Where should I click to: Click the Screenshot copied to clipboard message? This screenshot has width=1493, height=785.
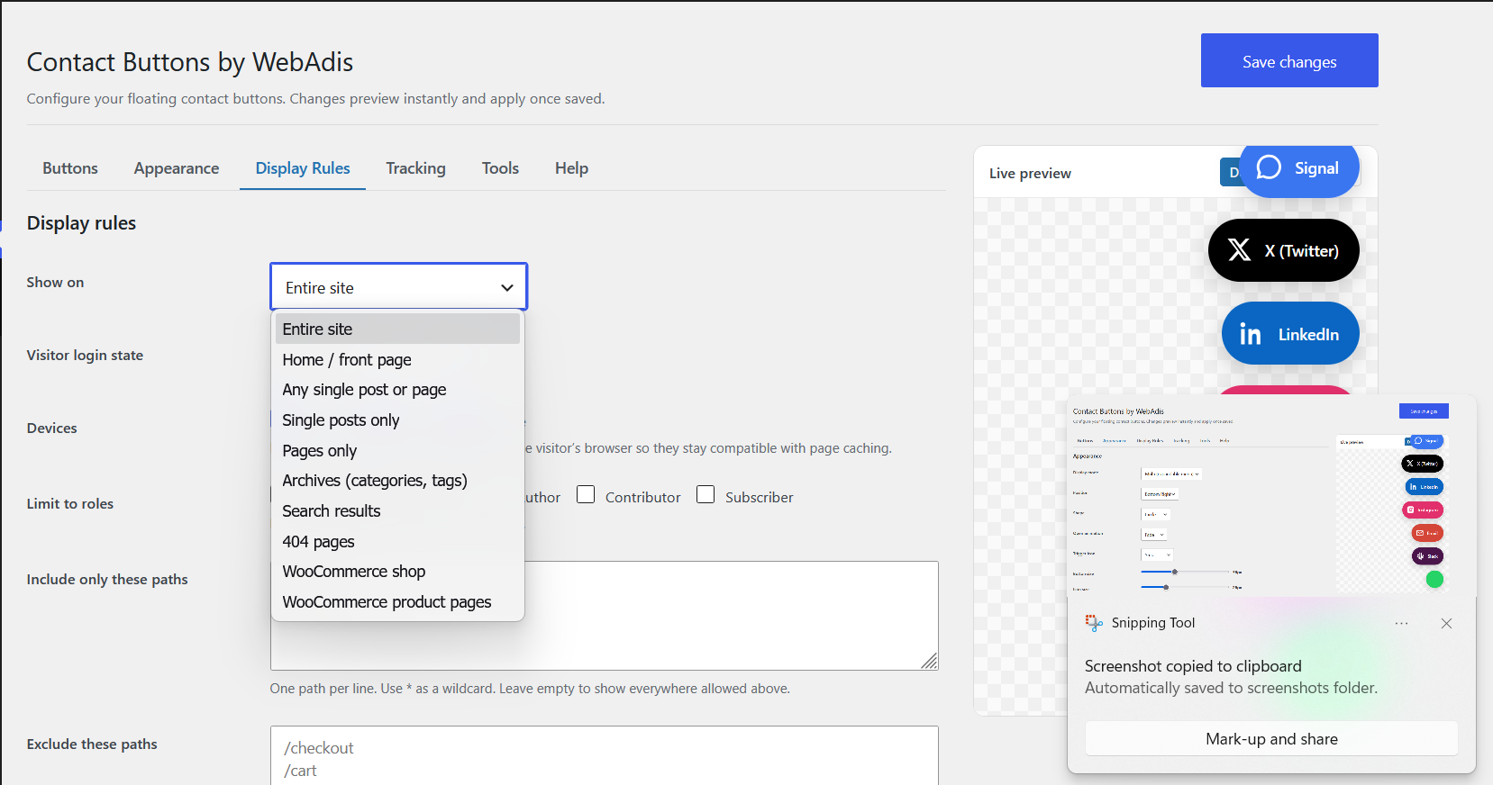[1193, 666]
